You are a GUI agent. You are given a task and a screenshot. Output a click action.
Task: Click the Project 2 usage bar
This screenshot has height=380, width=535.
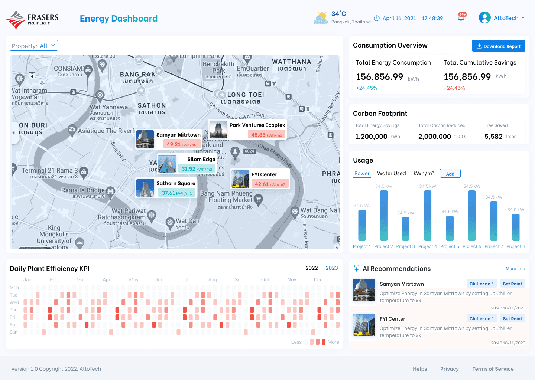(384, 216)
